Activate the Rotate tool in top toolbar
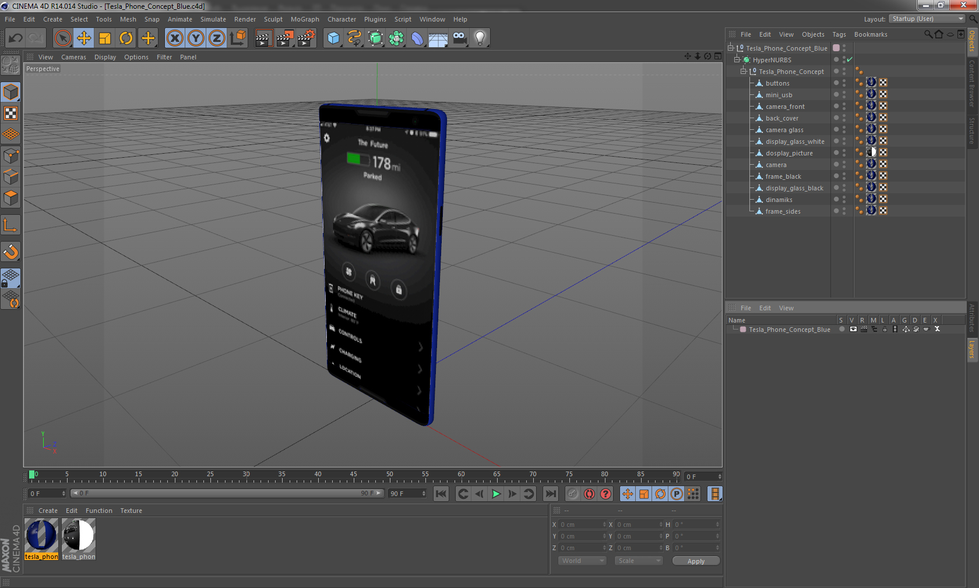This screenshot has width=979, height=588. coord(126,38)
